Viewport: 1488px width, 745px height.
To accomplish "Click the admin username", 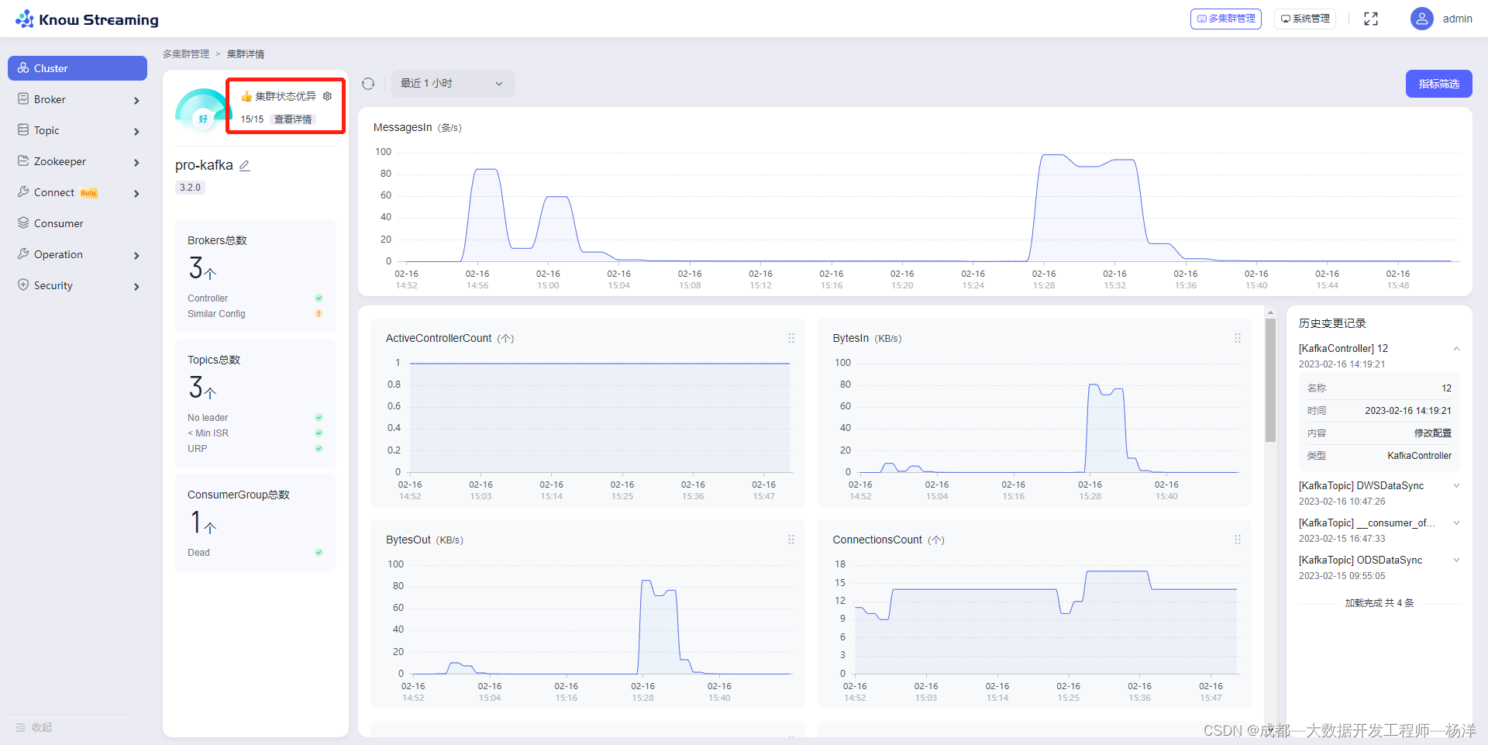I will pyautogui.click(x=1457, y=19).
